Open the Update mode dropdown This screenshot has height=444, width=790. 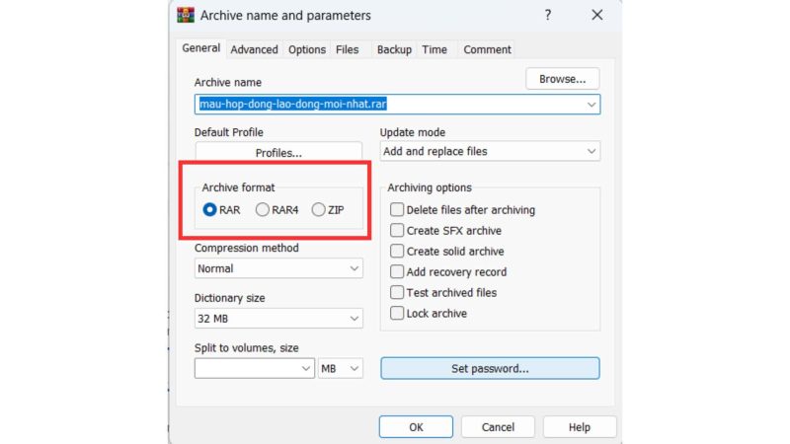pos(490,151)
